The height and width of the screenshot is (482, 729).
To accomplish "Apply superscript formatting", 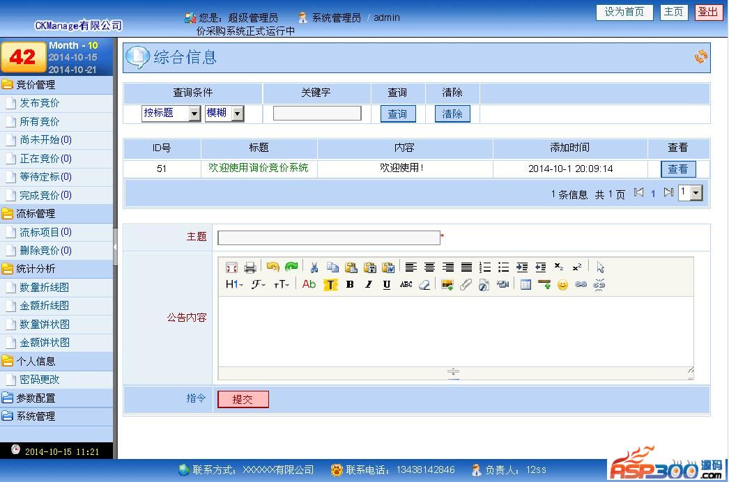I will tap(577, 267).
